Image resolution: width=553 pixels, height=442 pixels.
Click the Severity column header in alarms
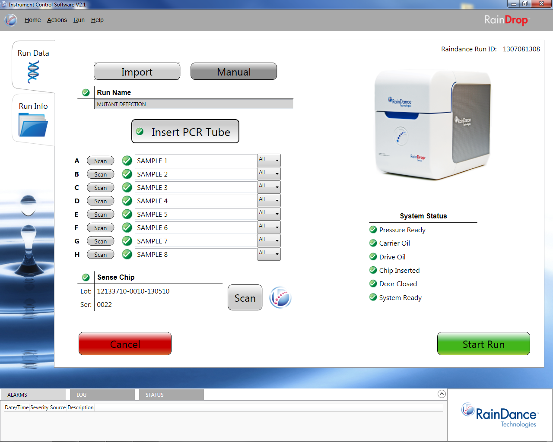pyautogui.click(x=39, y=407)
